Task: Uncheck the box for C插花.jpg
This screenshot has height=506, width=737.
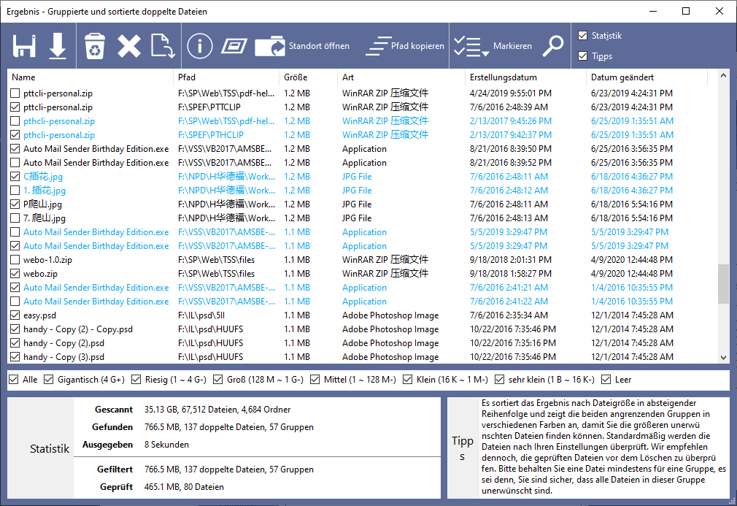Action: click(x=15, y=177)
